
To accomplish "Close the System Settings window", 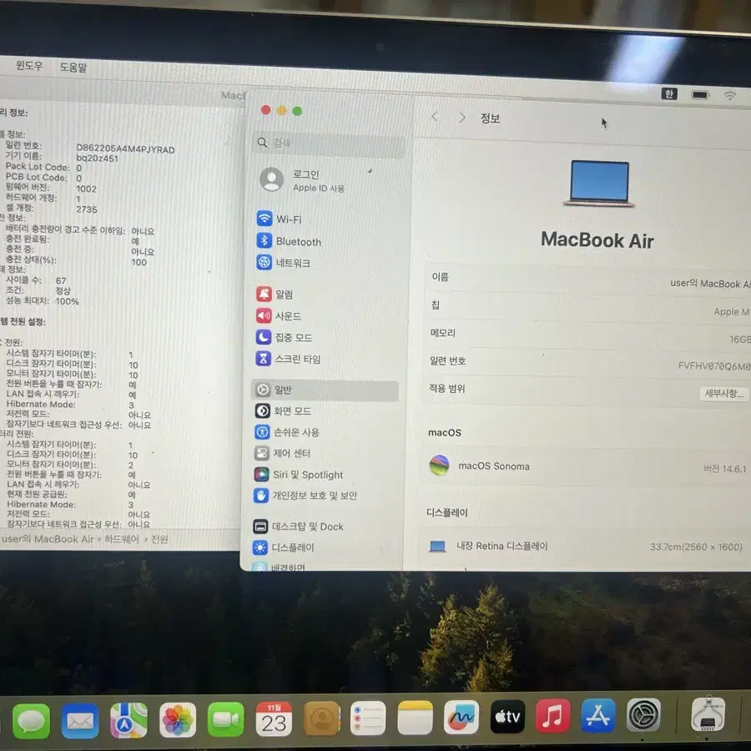I will point(266,110).
